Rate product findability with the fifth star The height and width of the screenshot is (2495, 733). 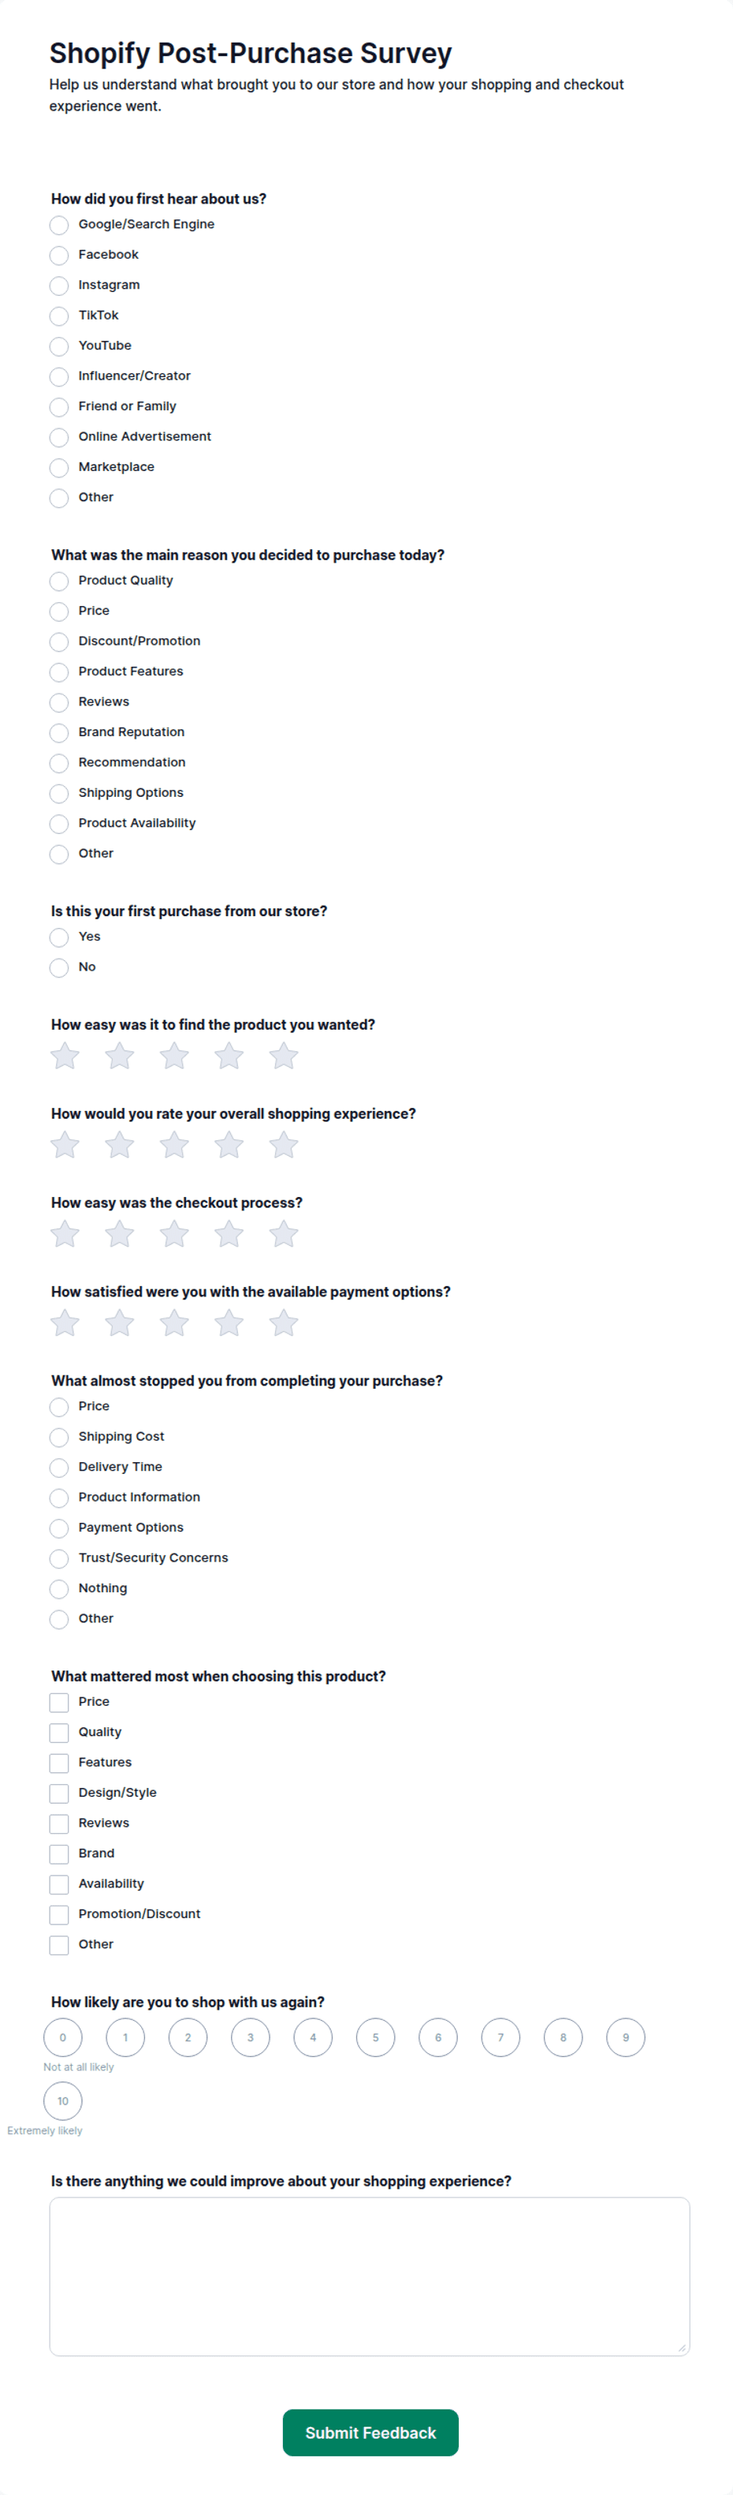[283, 1056]
